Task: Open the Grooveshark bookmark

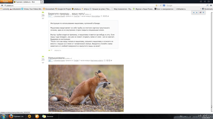Action: pyautogui.click(x=49, y=9)
